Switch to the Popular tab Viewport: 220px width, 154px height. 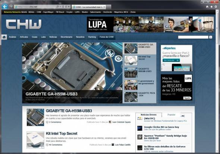171,115
